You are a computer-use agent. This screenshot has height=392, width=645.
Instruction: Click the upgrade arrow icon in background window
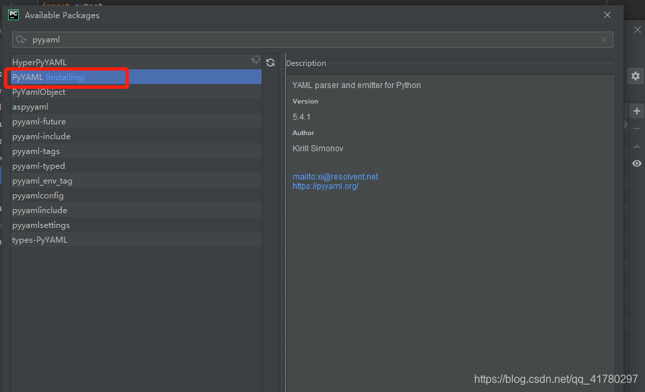[637, 146]
